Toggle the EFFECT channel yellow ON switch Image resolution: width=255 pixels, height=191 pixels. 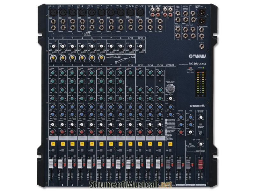pyautogui.click(x=170, y=144)
